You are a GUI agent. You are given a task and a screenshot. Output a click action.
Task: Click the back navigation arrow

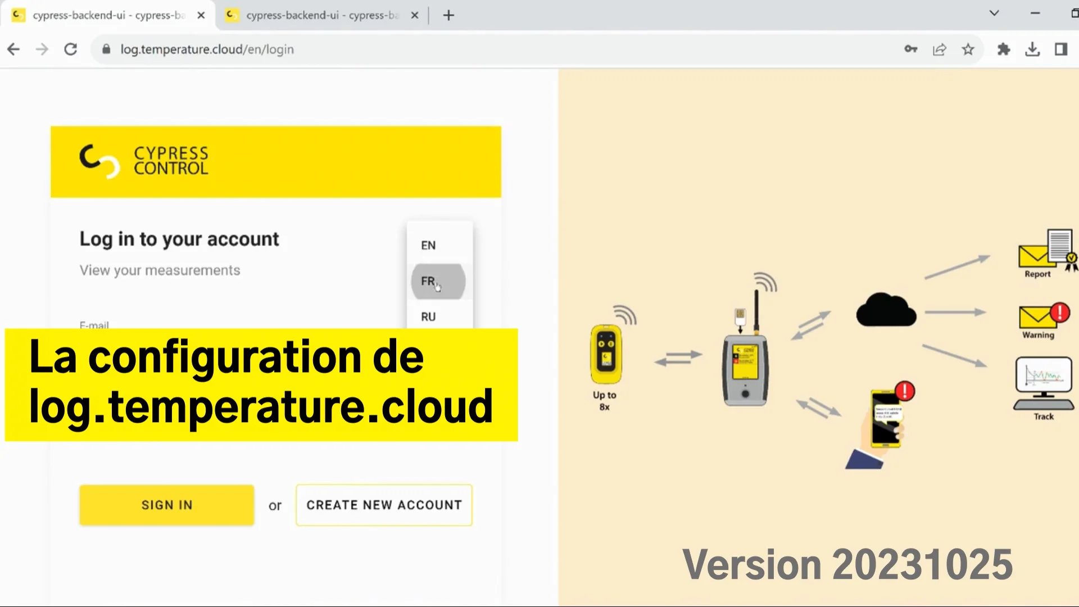(x=13, y=49)
